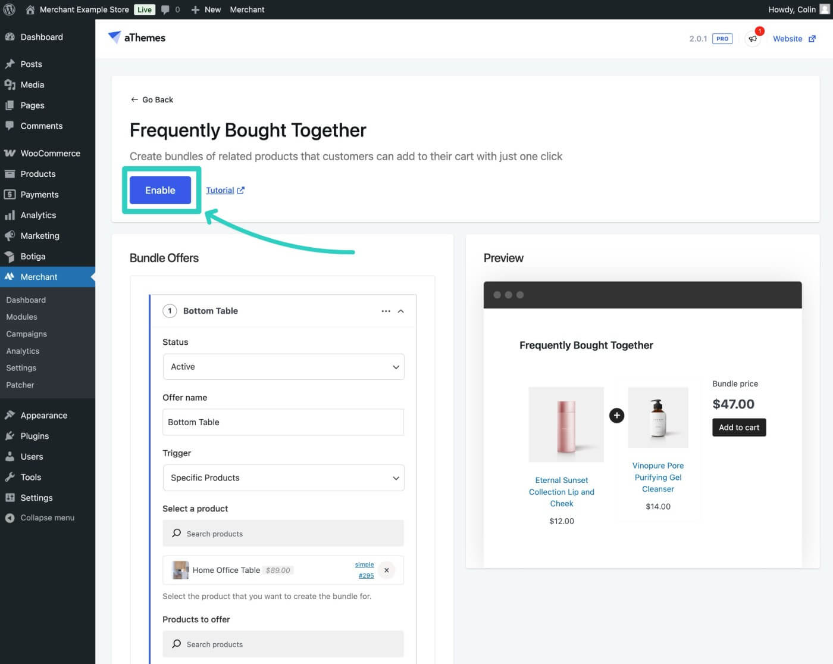Click the Appearance brush icon
This screenshot has height=664, width=833.
click(10, 415)
